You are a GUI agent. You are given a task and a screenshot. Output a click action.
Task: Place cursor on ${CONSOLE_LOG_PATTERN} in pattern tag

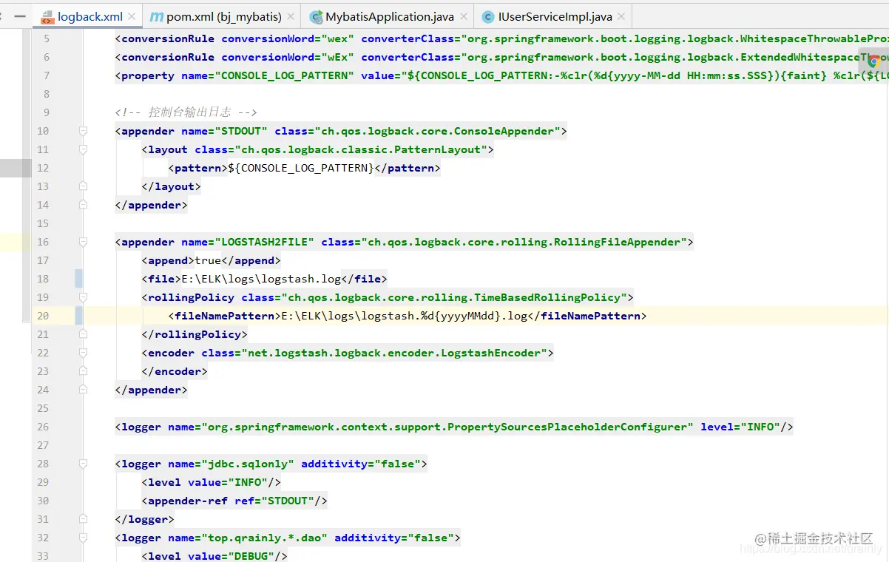point(301,168)
